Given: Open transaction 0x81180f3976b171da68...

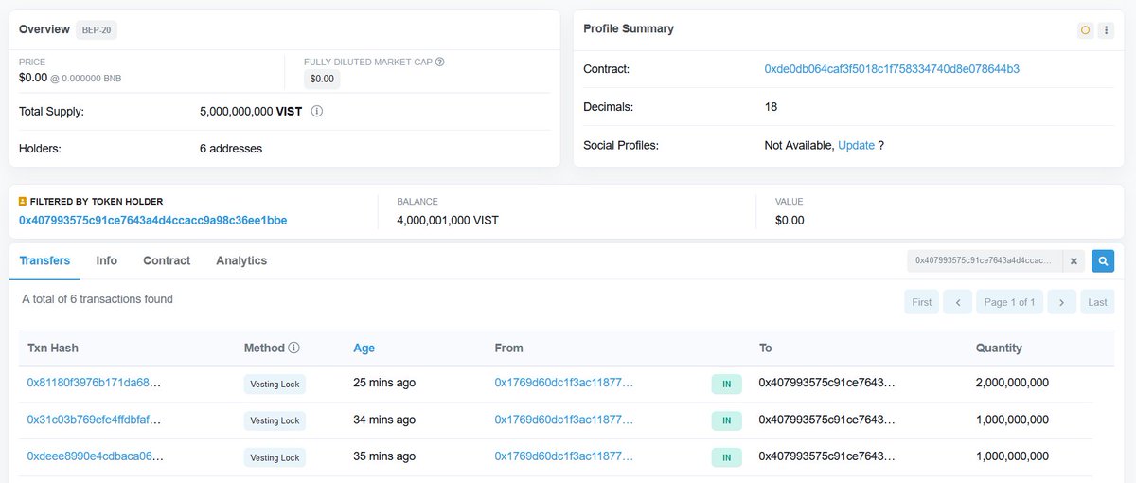Looking at the screenshot, I should 95,383.
